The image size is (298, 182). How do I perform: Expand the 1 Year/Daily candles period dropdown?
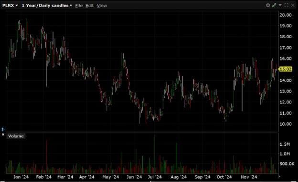click(x=47, y=6)
